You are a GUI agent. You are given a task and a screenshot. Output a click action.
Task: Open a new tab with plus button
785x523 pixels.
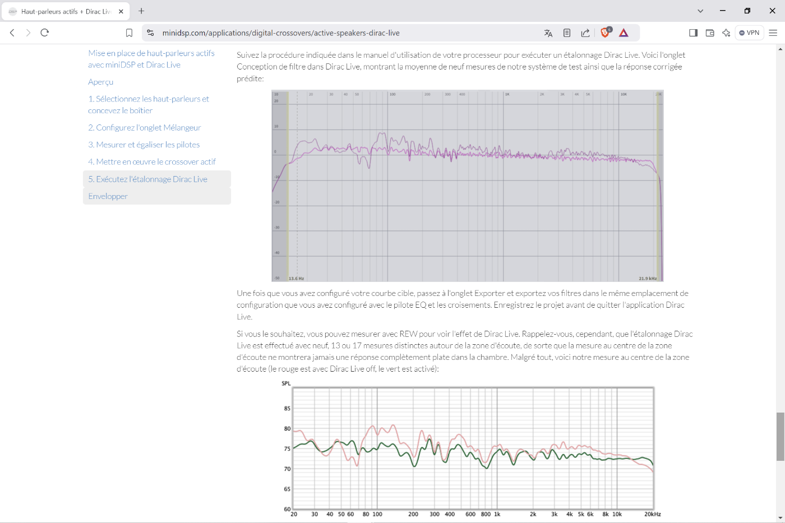(x=141, y=11)
